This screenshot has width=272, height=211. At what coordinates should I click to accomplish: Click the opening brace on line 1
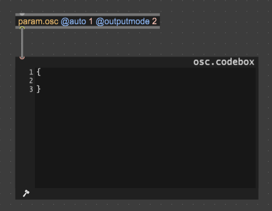[x=38, y=72]
